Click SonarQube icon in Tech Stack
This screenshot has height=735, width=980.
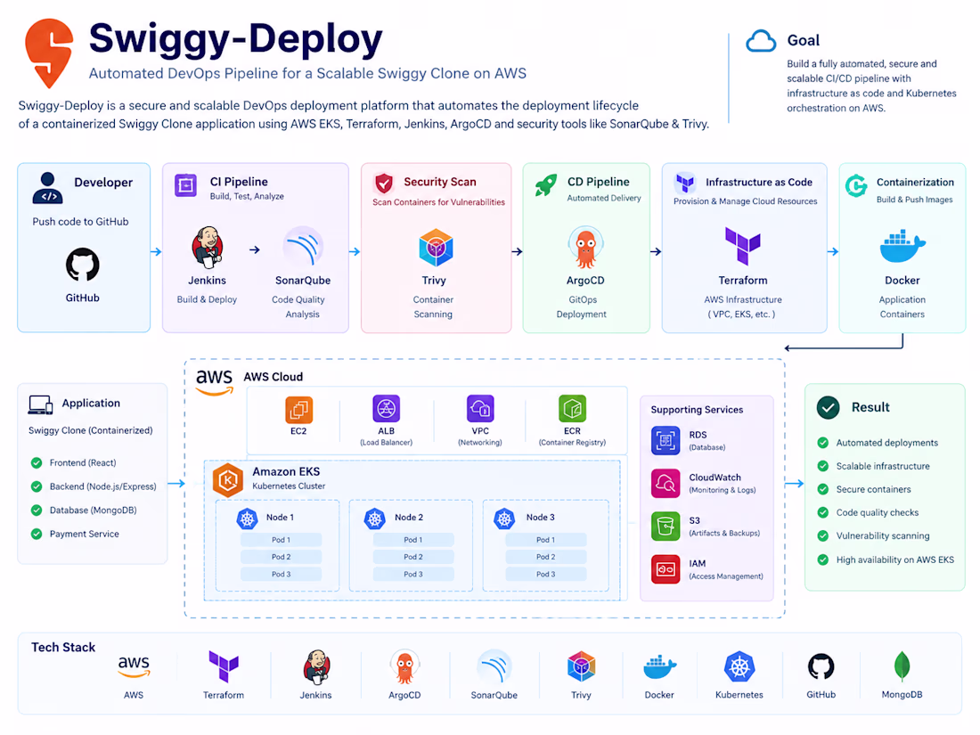(494, 667)
